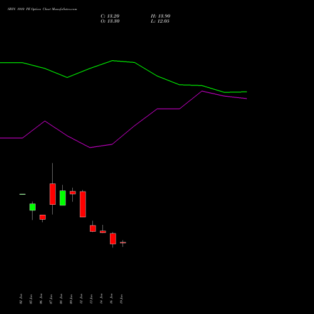Click the flat doji candle above 19 Jan
This screenshot has width=314, height=314.
123,242
